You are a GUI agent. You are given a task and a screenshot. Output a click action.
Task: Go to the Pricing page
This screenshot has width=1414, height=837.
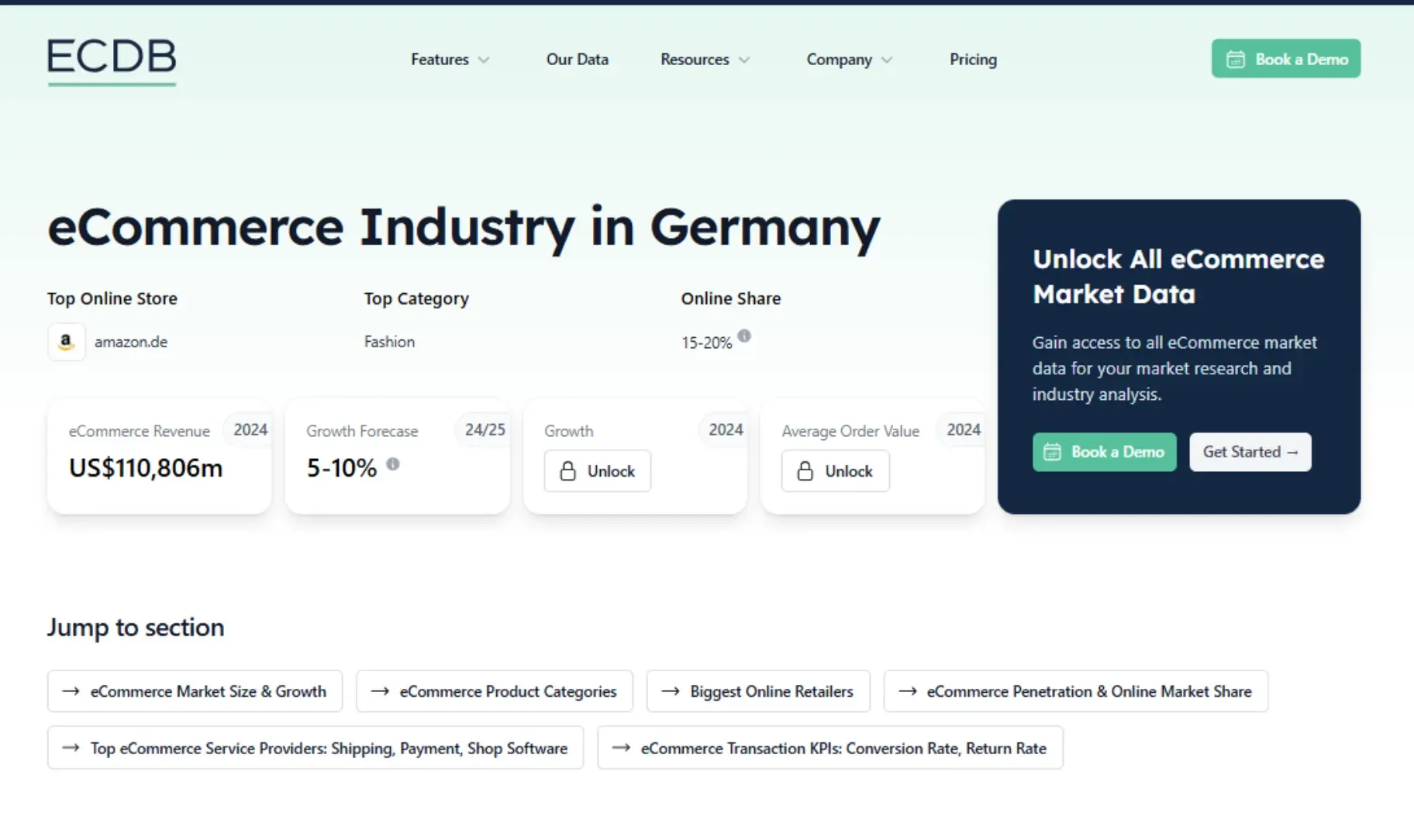[x=973, y=60]
